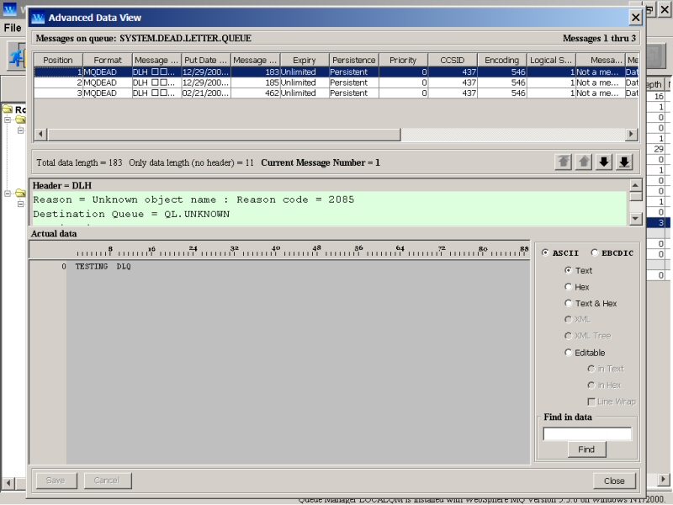Close the Advanced Data View dialog

coord(635,18)
